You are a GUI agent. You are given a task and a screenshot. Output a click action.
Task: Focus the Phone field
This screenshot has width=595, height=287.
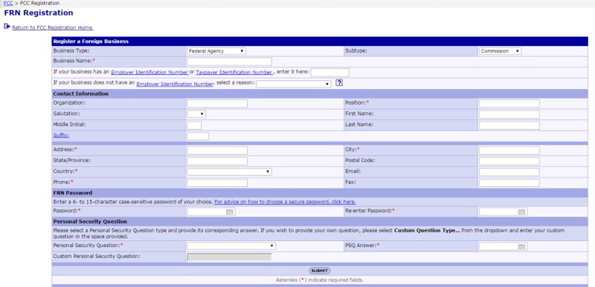point(217,182)
